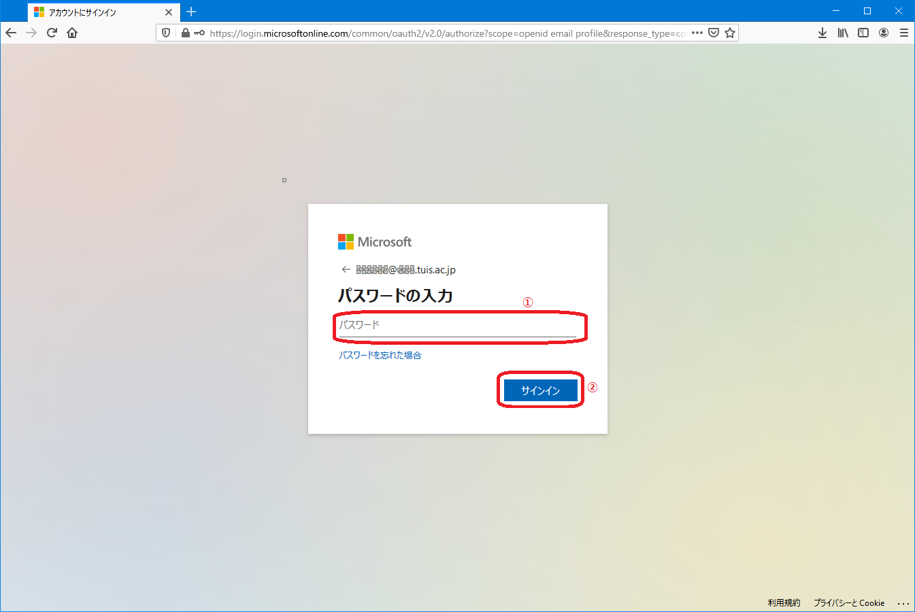Viewport: 915px width, 612px height.
Task: Toggle the sidebar view icon
Action: (x=863, y=33)
